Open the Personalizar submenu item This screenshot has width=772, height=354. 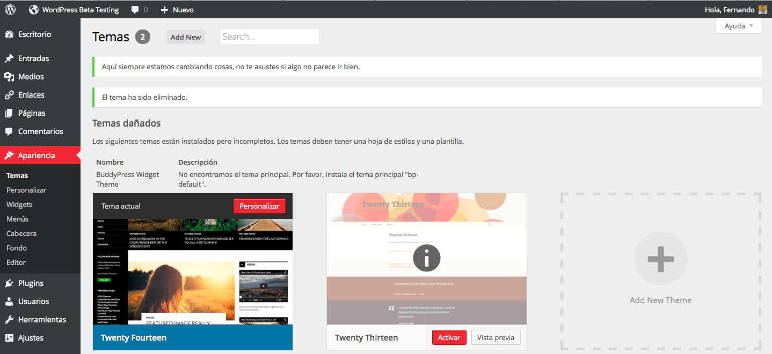[26, 190]
